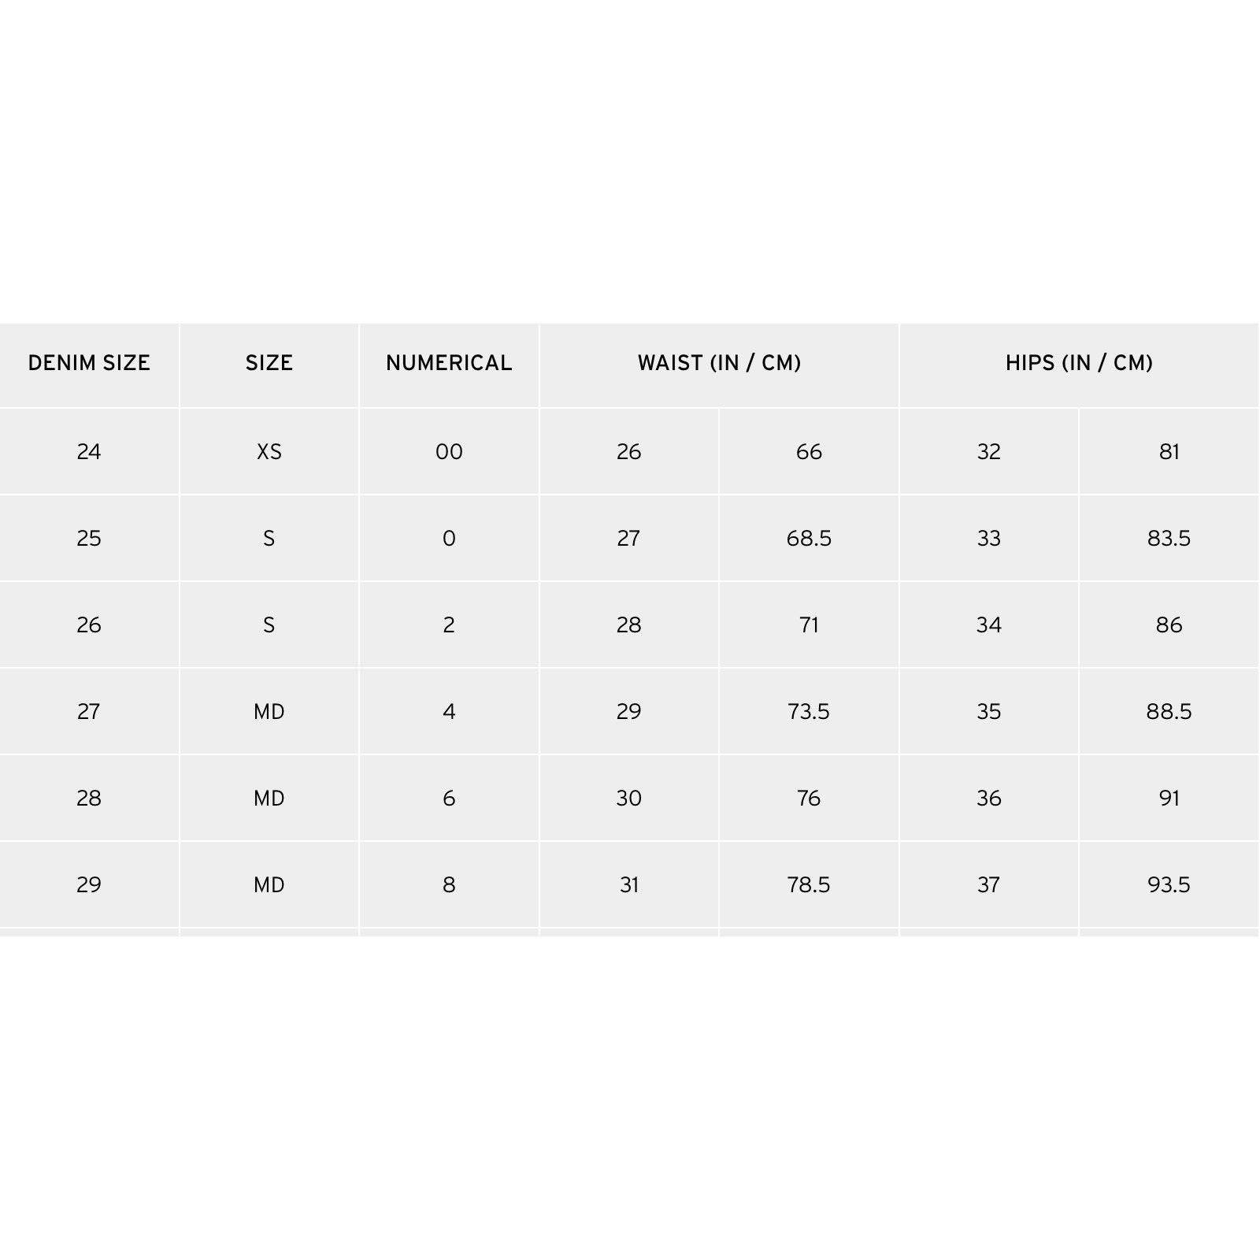Click the WAIST (IN / CM) header
This screenshot has width=1260, height=1260.
pos(719,363)
